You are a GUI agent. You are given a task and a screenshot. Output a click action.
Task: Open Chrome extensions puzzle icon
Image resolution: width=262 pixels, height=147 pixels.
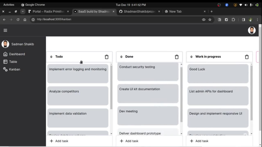coord(233,20)
